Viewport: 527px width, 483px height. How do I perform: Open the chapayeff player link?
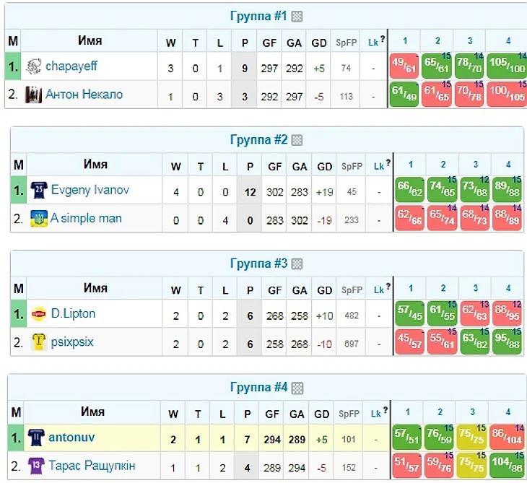click(71, 66)
